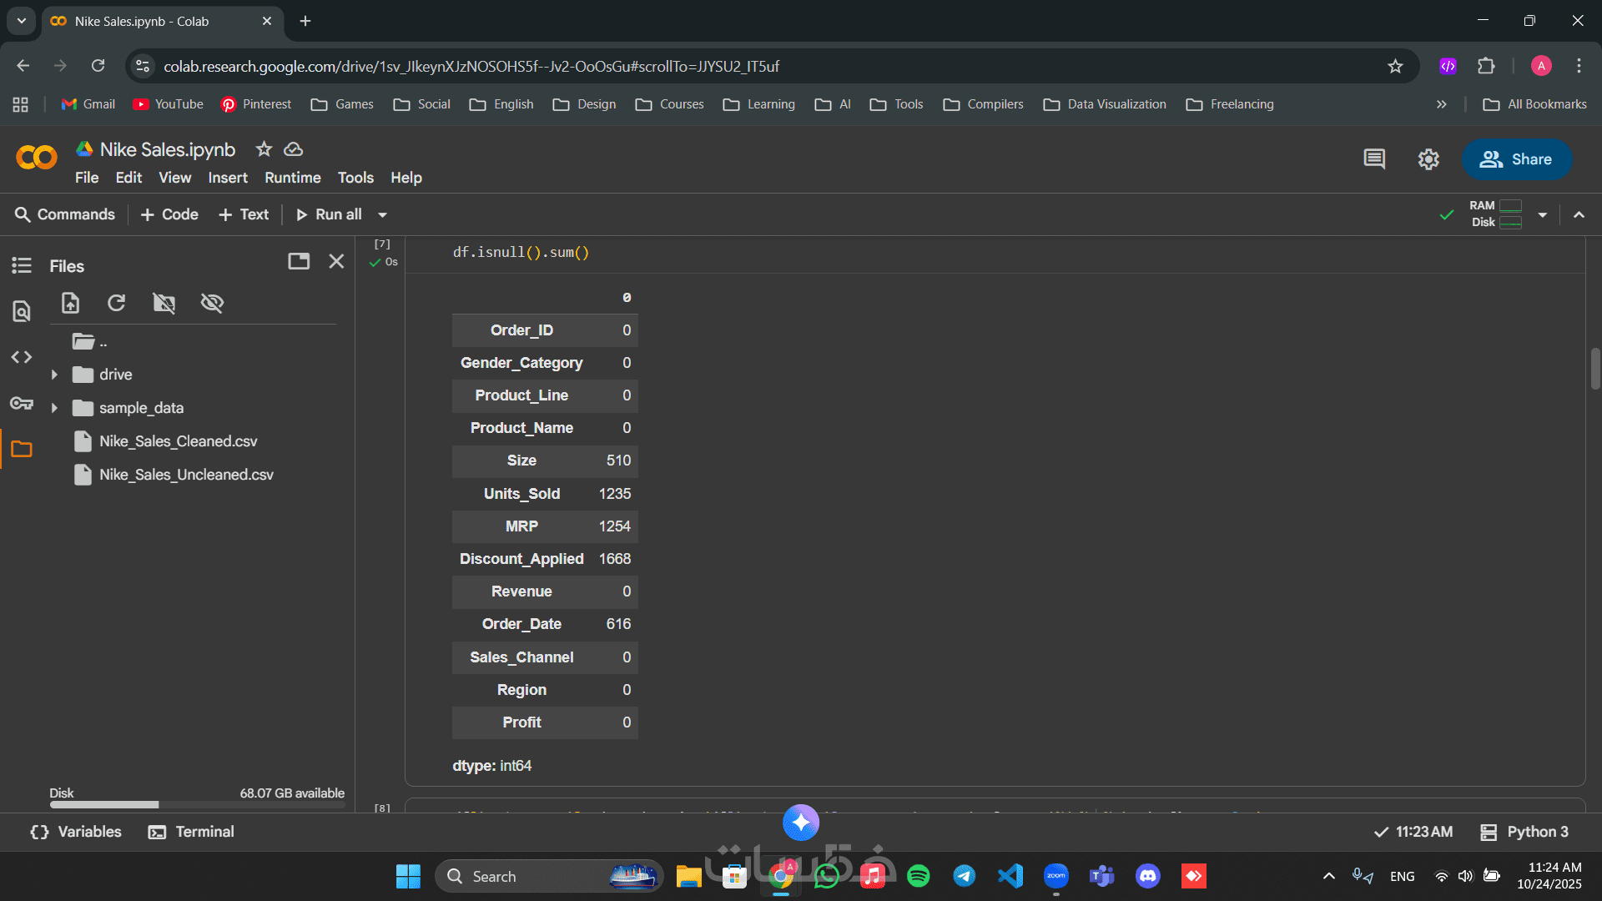Click the mount Google Drive icon
This screenshot has height=901, width=1602.
(164, 303)
